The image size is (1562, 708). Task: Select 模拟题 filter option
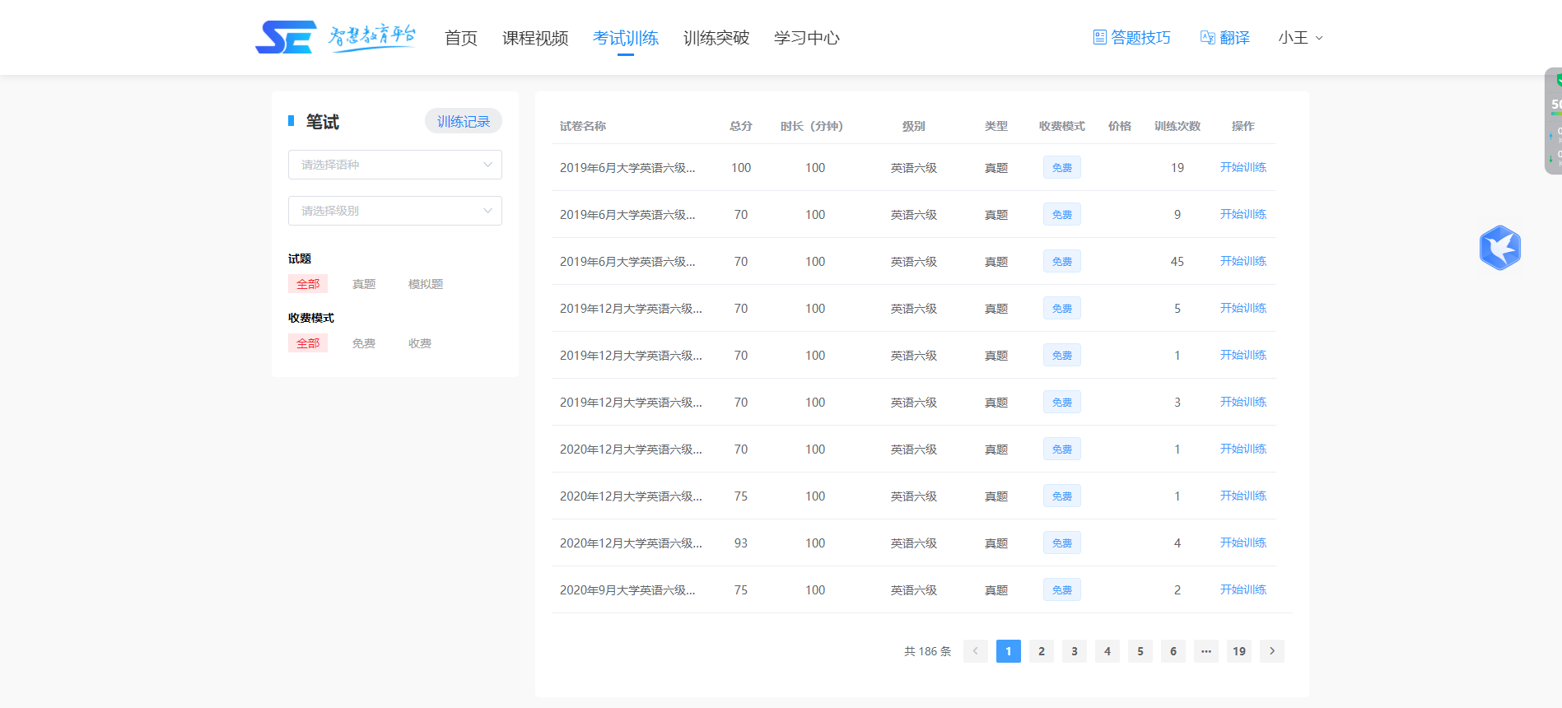426,284
